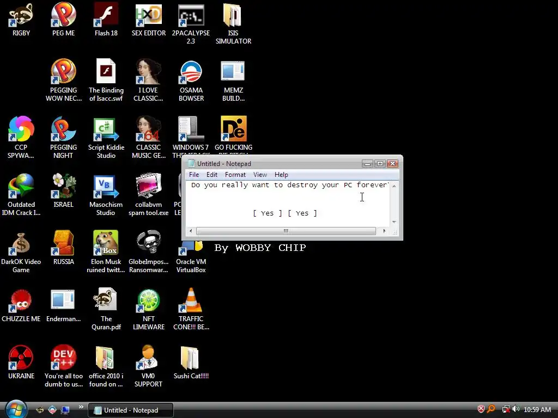Screen dimensions: 558x418
Task: Click the Start orb button
Action: [x=16, y=409]
